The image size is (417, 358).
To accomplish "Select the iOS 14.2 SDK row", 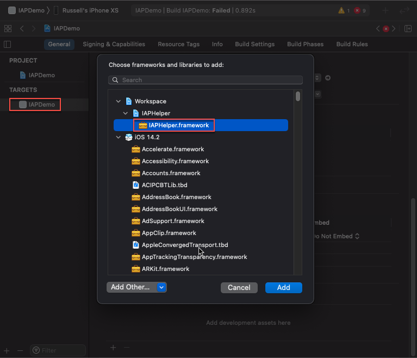I will [201, 137].
